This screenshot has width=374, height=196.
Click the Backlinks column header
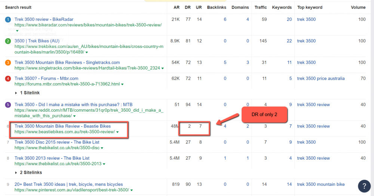217,7
